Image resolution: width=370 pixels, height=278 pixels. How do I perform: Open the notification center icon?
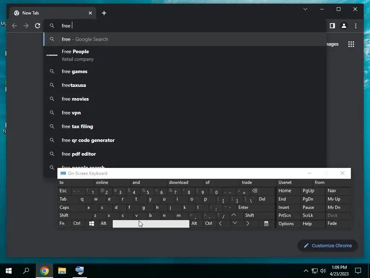click(x=358, y=271)
